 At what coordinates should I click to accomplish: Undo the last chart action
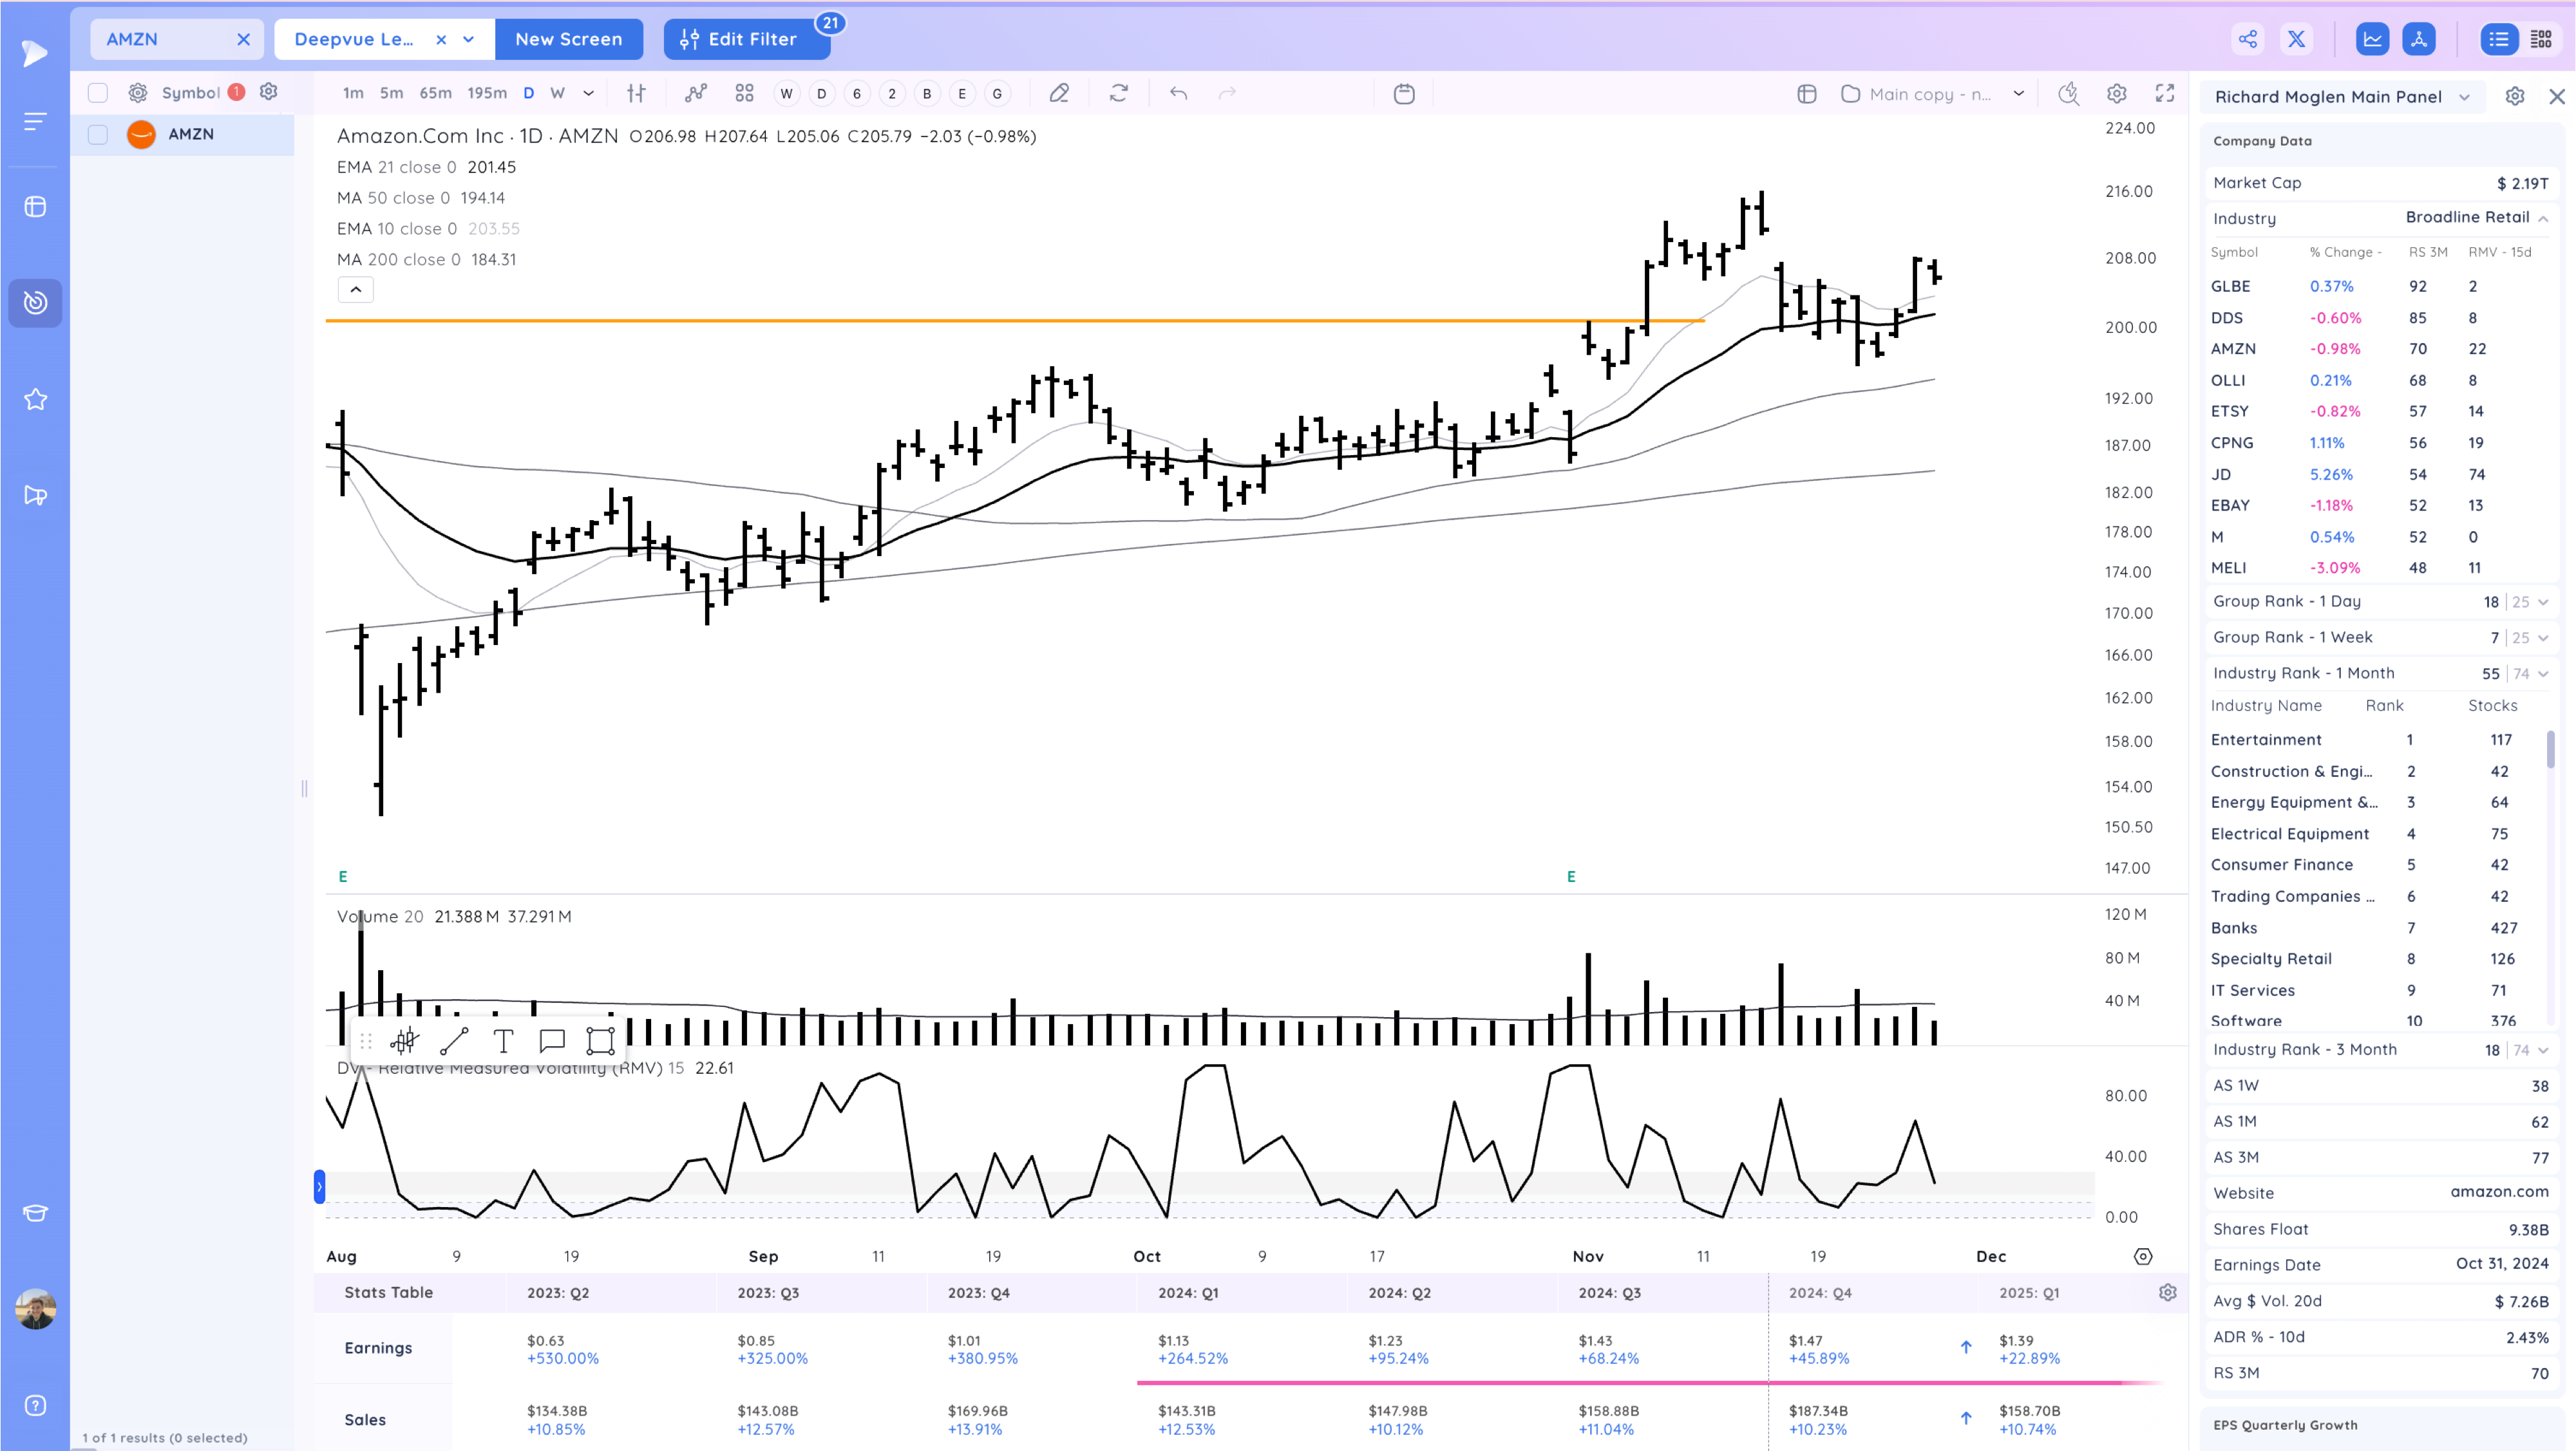pyautogui.click(x=1179, y=93)
